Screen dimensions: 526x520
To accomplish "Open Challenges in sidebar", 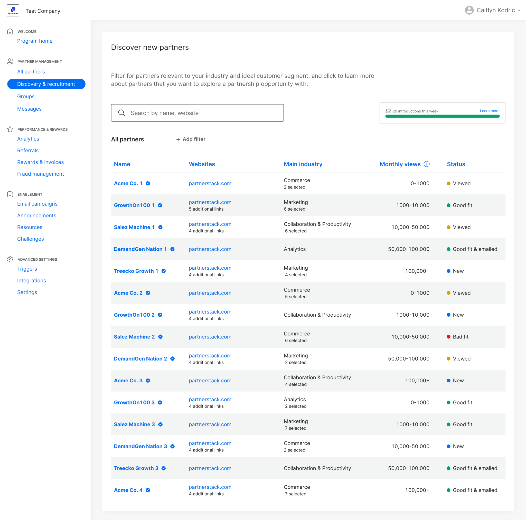I will (31, 239).
